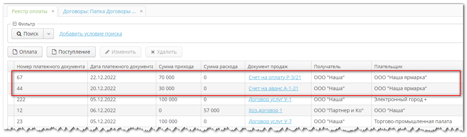Viewport: 467px width, 137px height.
Task: Click the ООО "Партнер и Ко" recipient cell
Action: tap(341, 110)
